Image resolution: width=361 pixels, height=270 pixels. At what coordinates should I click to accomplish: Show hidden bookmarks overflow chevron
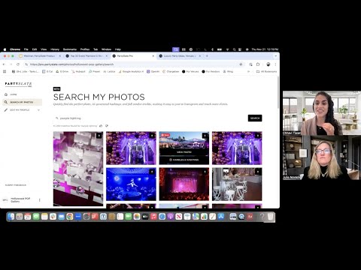[x=248, y=71]
